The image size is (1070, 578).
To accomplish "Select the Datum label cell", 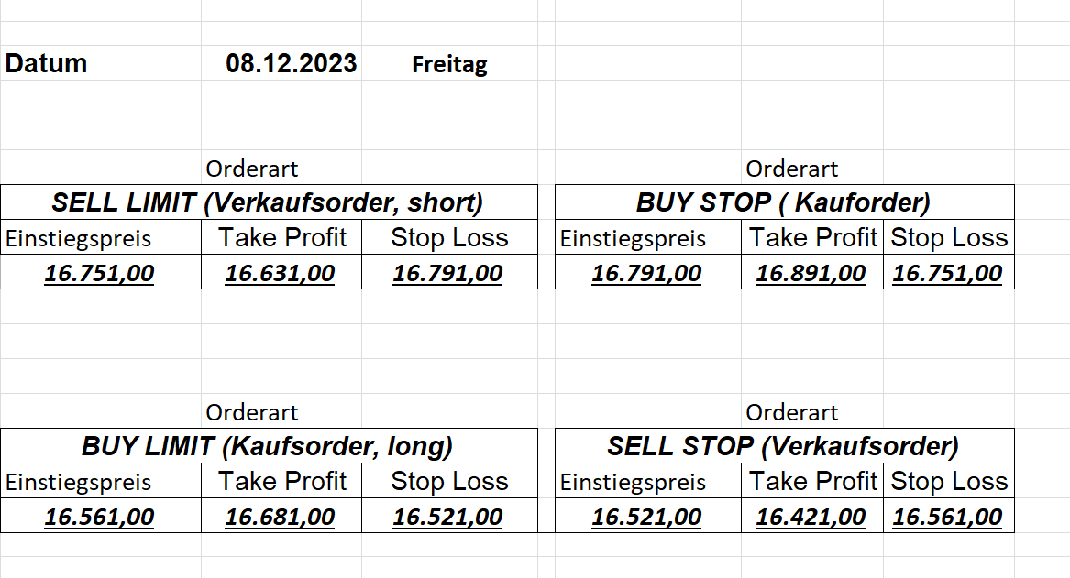I will pos(47,64).
